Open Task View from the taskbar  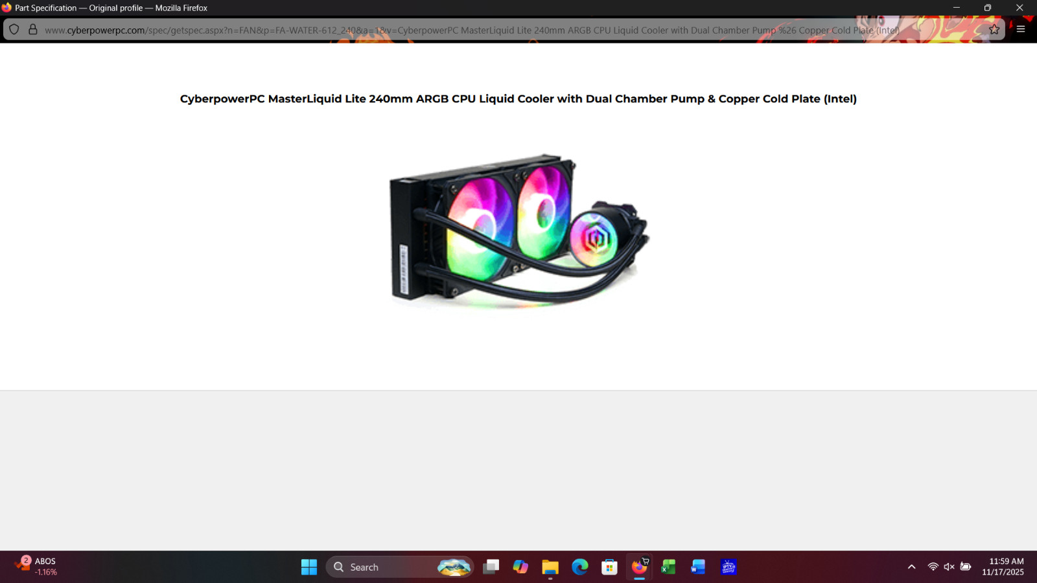pos(491,567)
